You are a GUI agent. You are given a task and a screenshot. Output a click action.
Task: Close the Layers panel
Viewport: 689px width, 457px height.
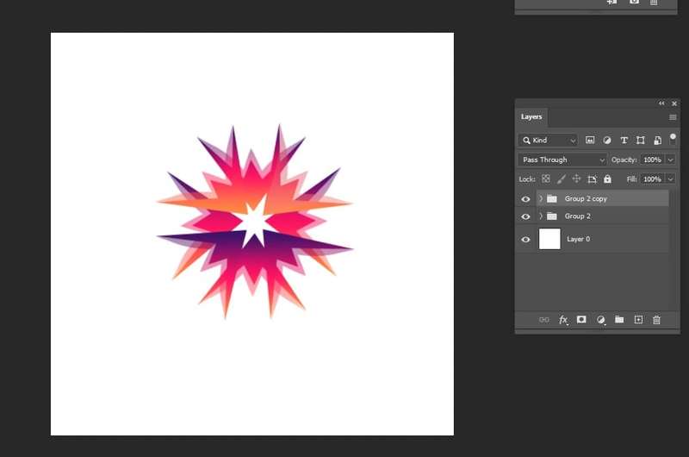[x=674, y=103]
